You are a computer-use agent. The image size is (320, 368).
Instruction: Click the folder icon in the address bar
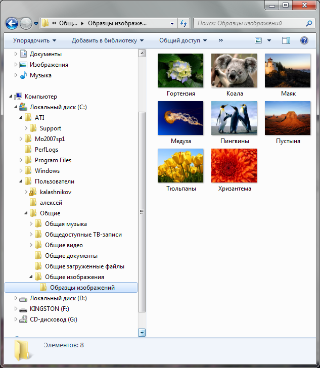45,23
